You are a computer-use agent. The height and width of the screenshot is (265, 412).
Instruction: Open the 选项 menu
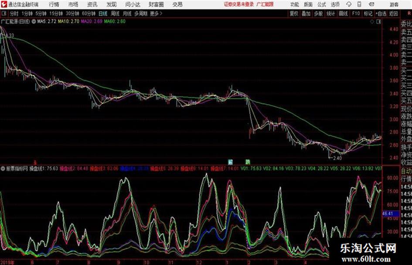[335, 4]
